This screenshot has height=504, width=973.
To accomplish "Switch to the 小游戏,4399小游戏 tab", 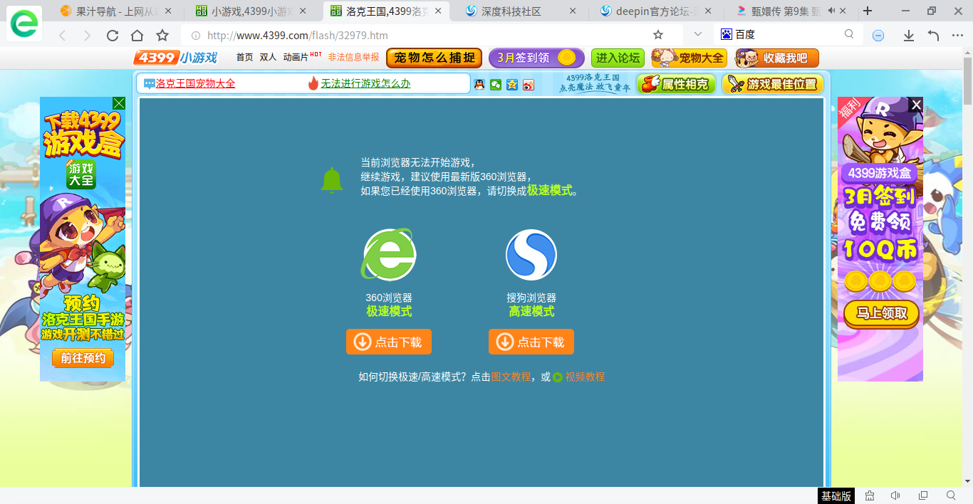I will coord(252,11).
